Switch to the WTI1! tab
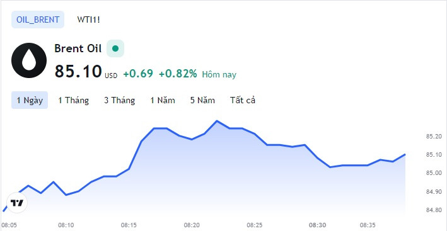The width and height of the screenshot is (447, 231). [89, 20]
